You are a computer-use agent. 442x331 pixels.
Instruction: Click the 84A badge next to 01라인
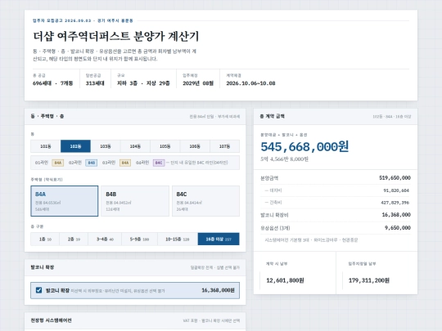[58, 163]
